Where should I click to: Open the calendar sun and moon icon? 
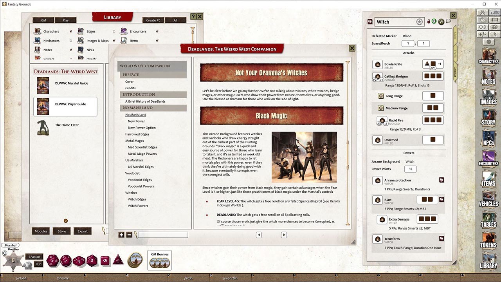pos(483,27)
